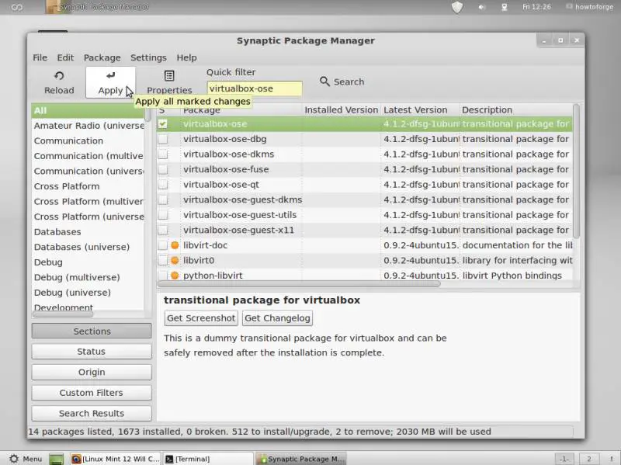This screenshot has width=621, height=465.
Task: Select the Amateur Radio (universe) section
Action: click(88, 126)
